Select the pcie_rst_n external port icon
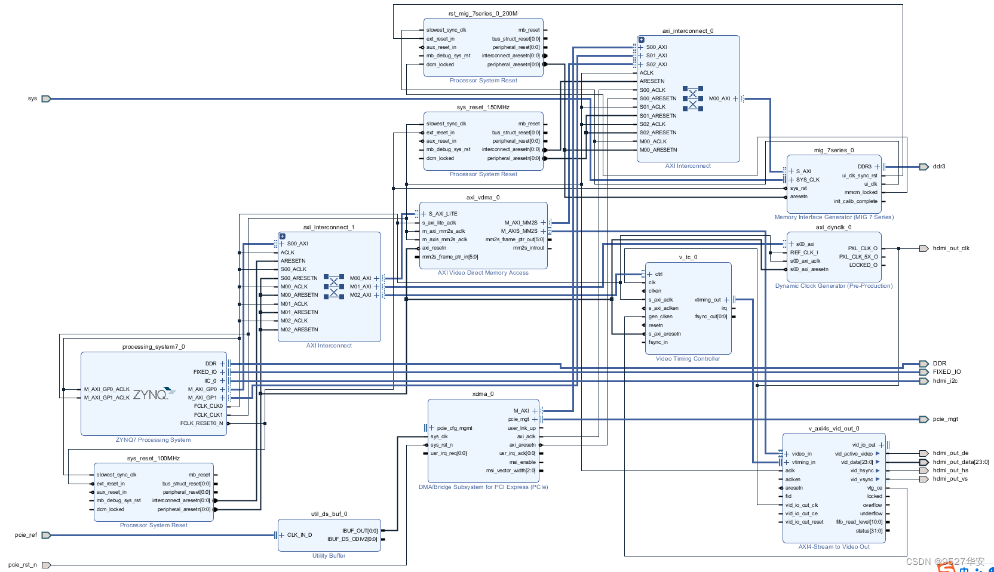The image size is (994, 572). [46, 565]
